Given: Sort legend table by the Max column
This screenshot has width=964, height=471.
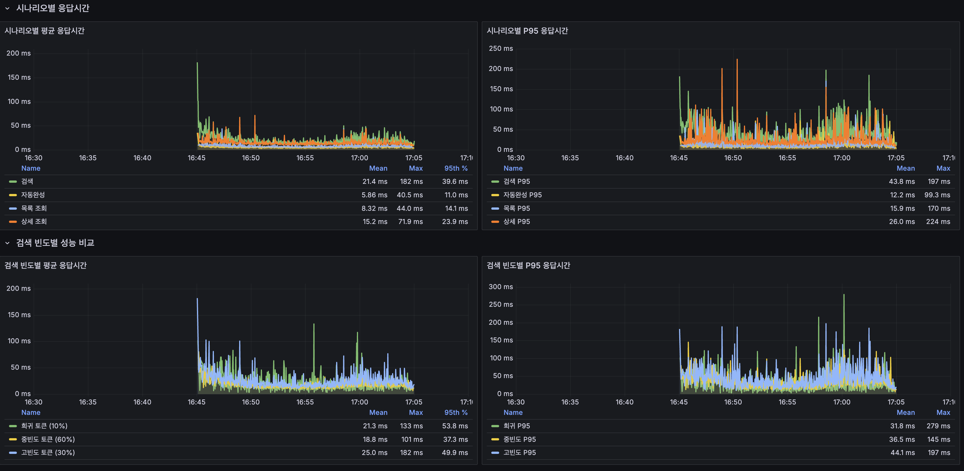Looking at the screenshot, I should coord(416,168).
